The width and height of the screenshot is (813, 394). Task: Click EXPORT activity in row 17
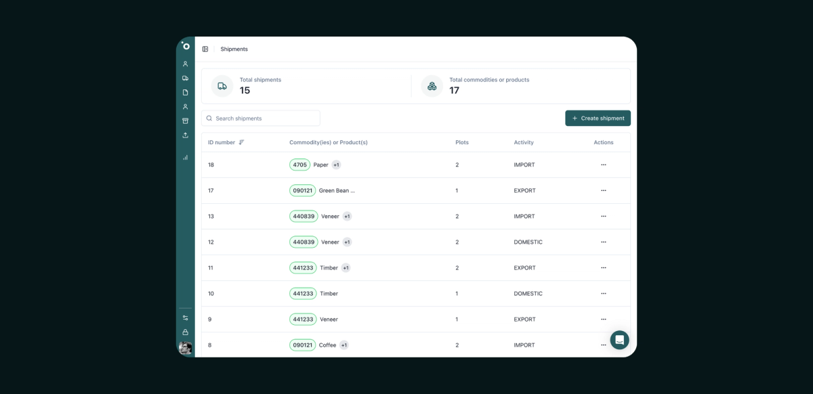coord(525,190)
